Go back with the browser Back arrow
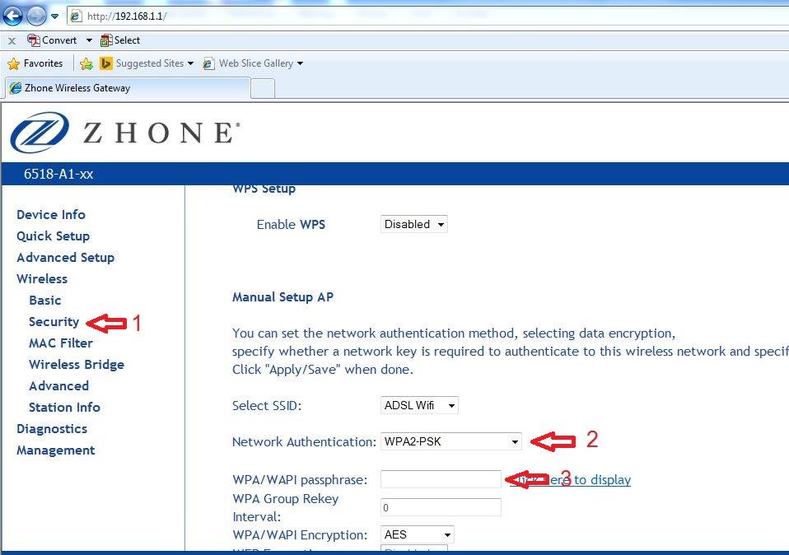Screen dimensions: 789x555 pos(12,16)
